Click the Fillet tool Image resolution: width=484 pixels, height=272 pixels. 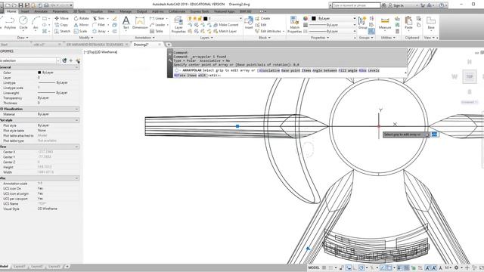click(98, 25)
